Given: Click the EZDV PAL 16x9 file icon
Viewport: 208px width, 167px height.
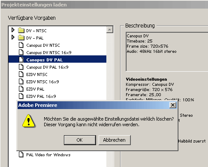Looking at the screenshot, I should coord(21,96).
